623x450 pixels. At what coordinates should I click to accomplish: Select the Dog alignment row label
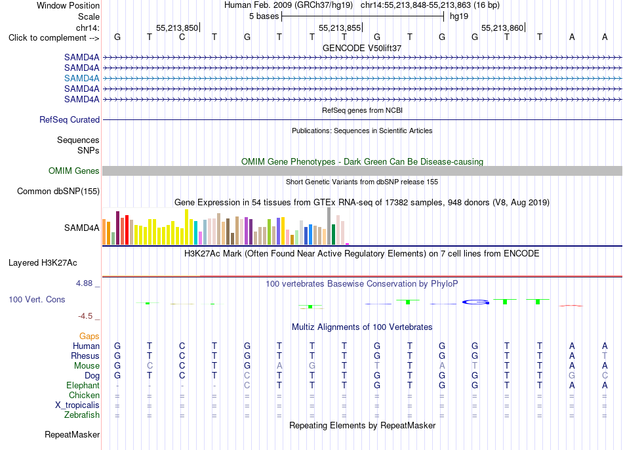click(x=92, y=376)
